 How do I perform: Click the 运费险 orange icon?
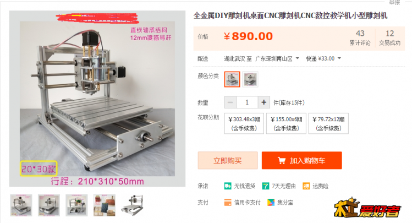coord(306,186)
